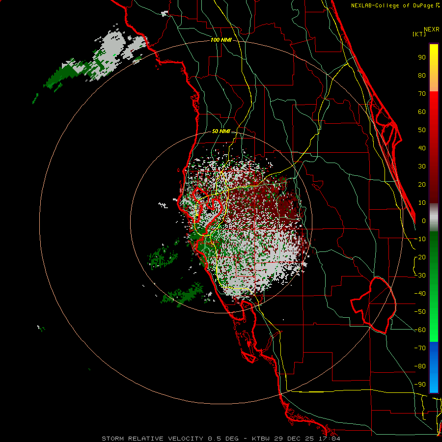Click the "-50" value on the velocity scale
This screenshot has height=442, width=442.
point(420,312)
